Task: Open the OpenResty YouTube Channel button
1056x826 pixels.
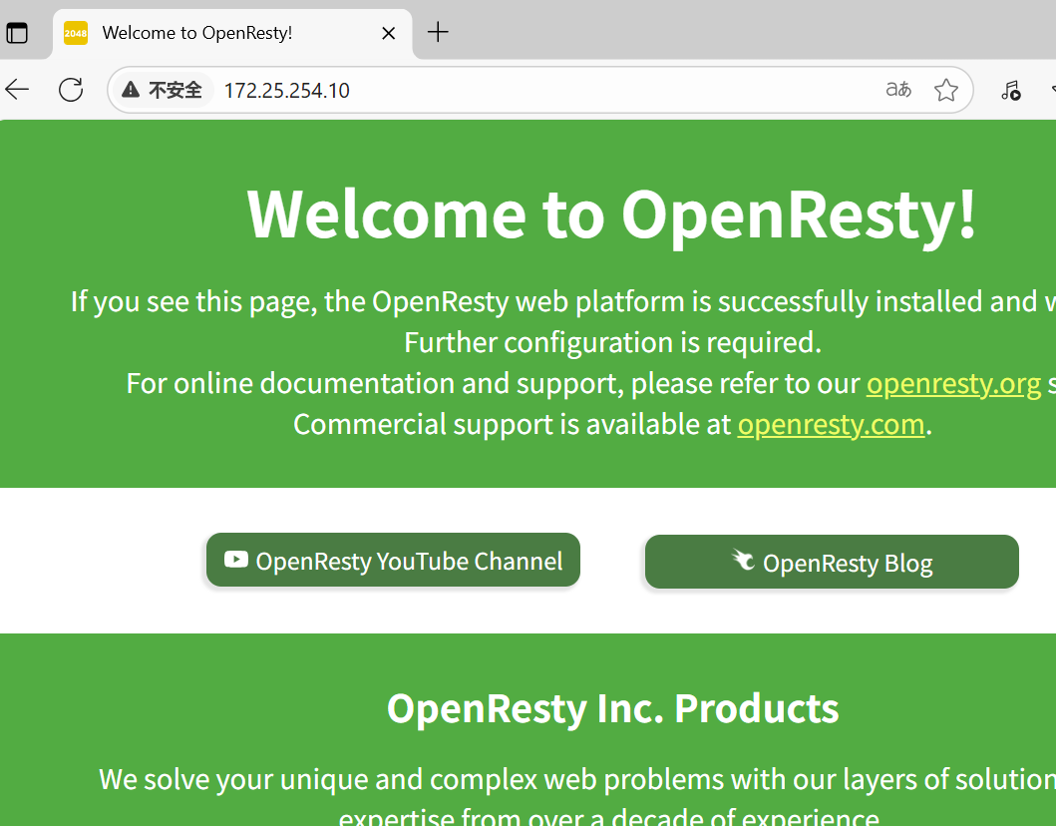Action: click(x=393, y=560)
